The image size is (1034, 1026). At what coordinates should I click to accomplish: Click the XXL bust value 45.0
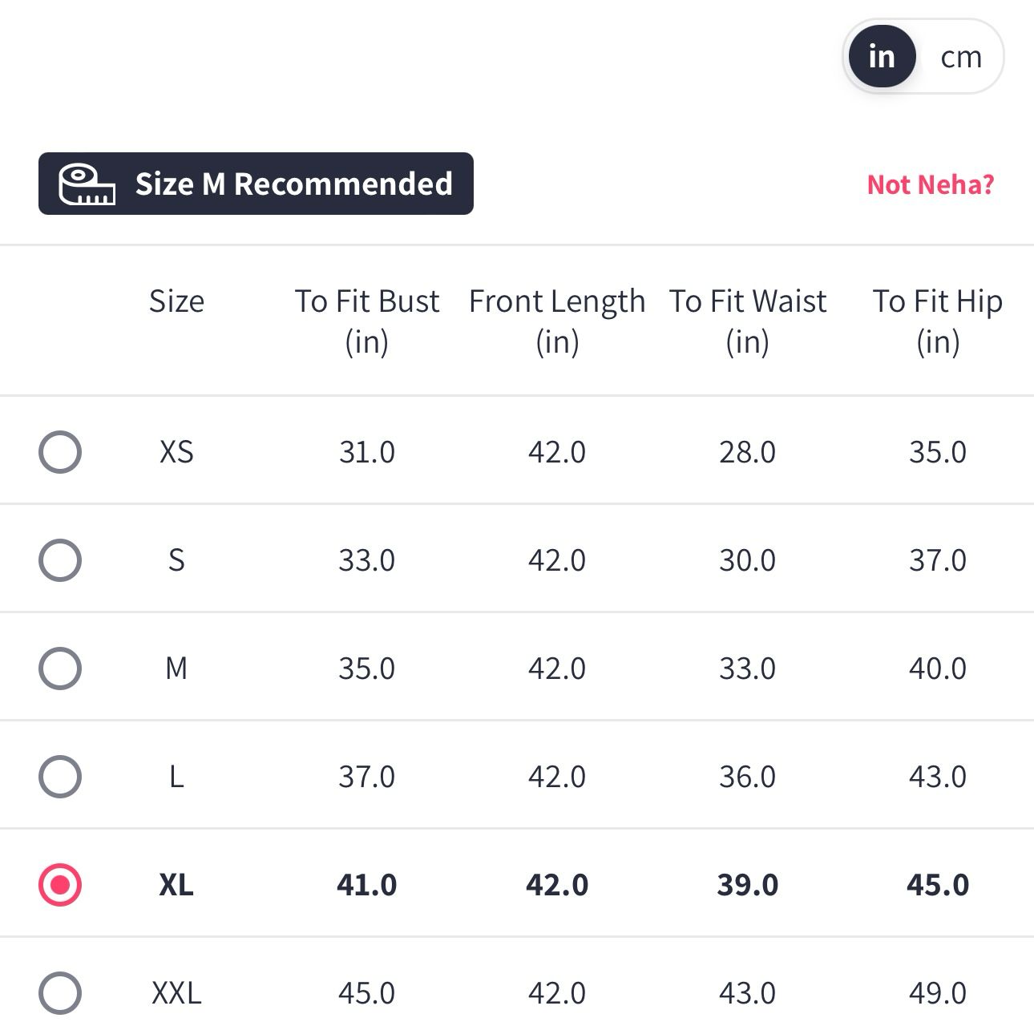[x=367, y=993]
